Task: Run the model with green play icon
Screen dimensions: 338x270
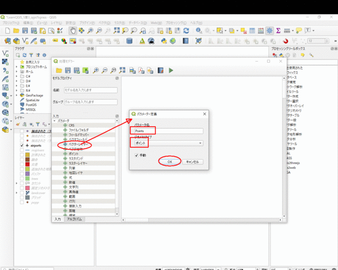Action: [171, 70]
